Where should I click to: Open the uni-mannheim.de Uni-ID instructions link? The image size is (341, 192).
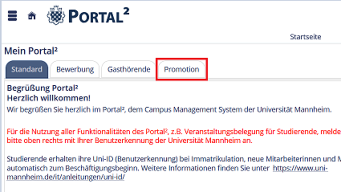[x=167, y=173]
